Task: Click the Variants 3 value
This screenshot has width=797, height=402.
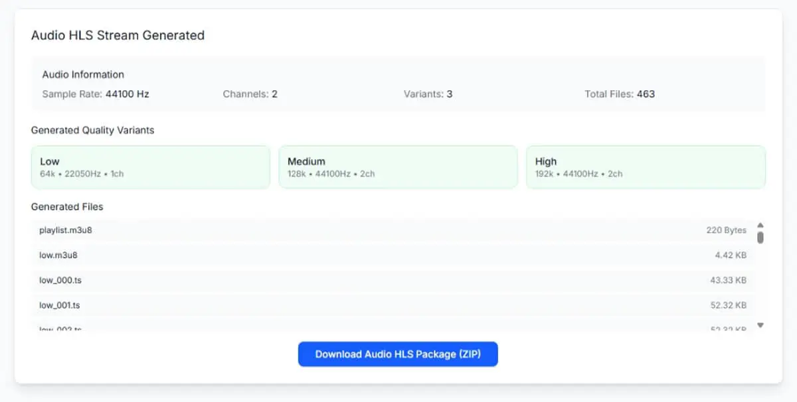Action: 450,94
